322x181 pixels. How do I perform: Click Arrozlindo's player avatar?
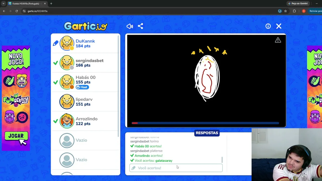(67, 121)
